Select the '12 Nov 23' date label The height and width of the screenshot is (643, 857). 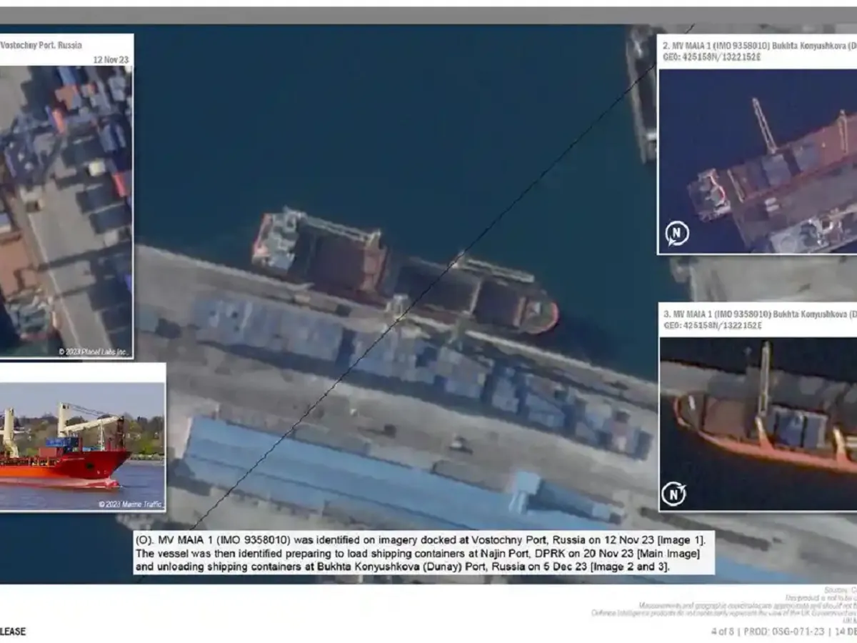[111, 60]
